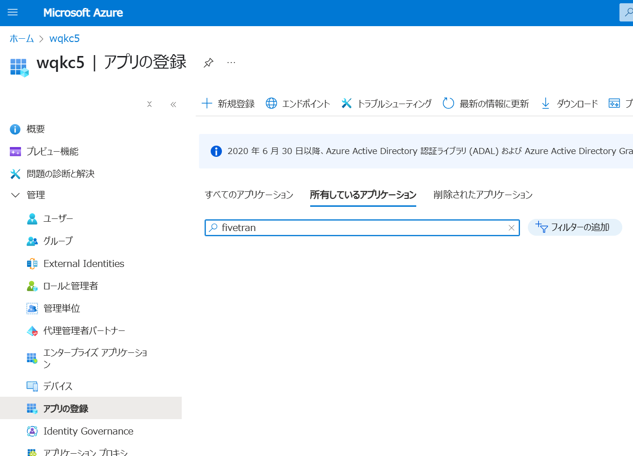Click the refresh circular arrow icon
633x456 pixels.
point(448,103)
